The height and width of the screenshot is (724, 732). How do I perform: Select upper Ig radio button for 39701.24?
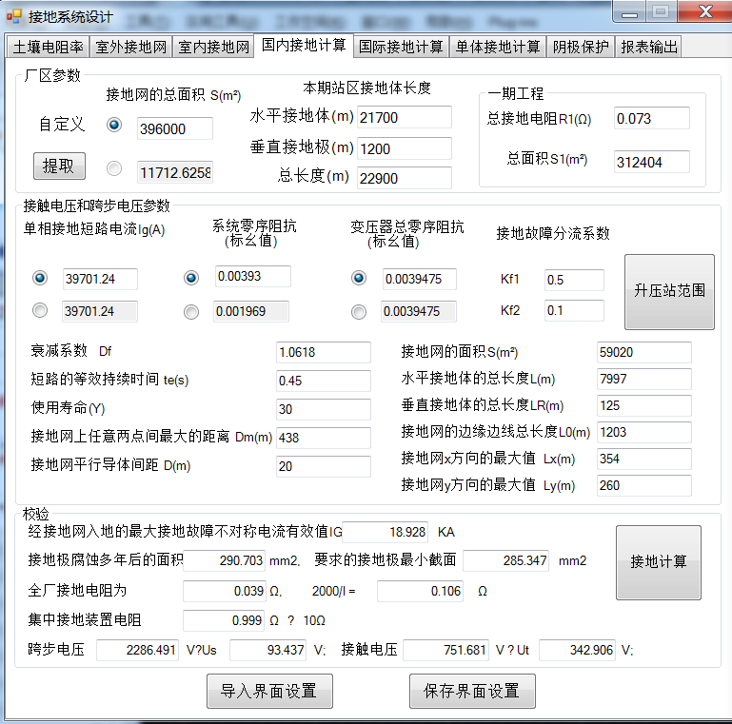(x=40, y=278)
